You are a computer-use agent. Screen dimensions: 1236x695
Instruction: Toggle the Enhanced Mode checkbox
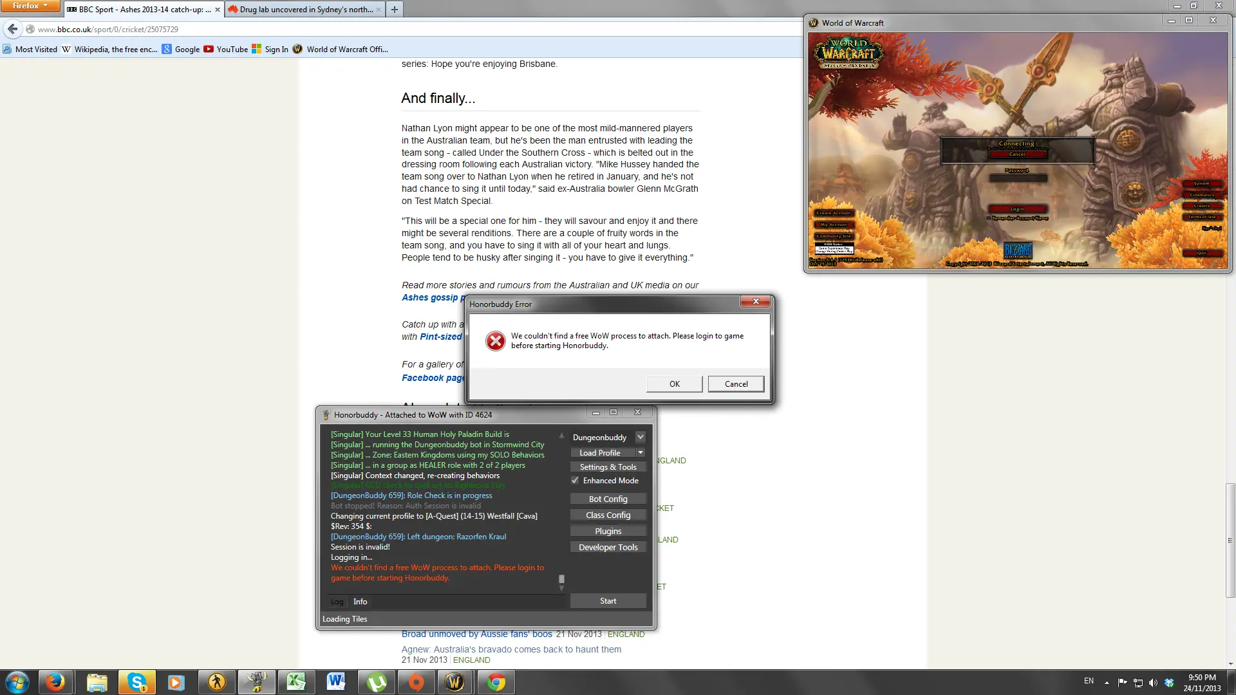tap(575, 481)
